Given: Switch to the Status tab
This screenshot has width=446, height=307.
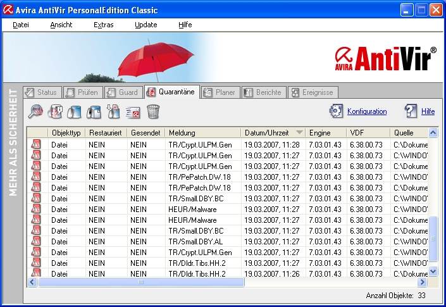Looking at the screenshot, I should pyautogui.click(x=42, y=92).
